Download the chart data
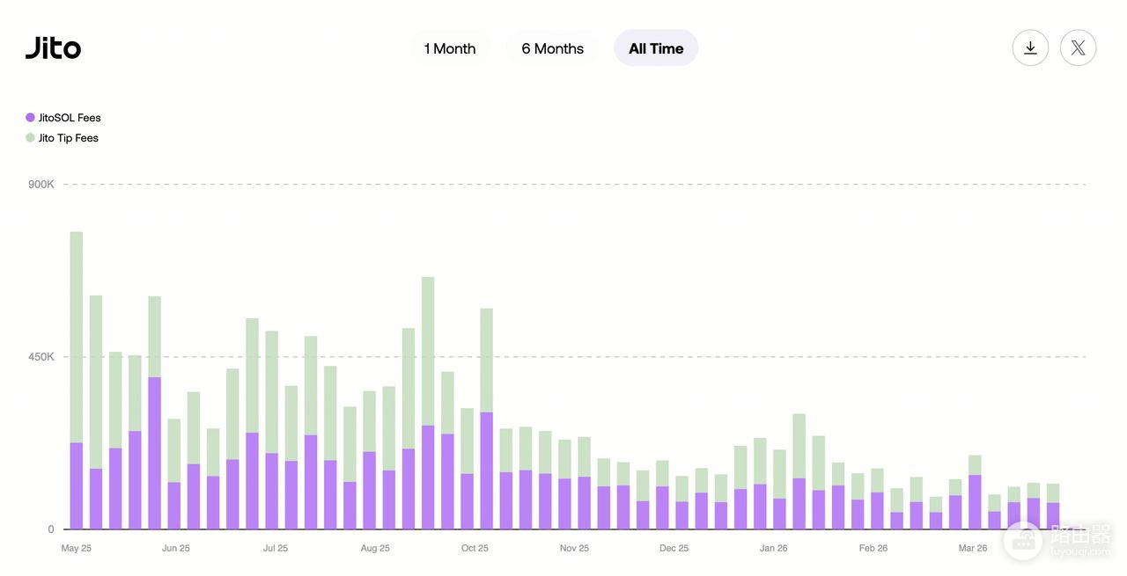The width and height of the screenshot is (1127, 576). pos(1030,47)
